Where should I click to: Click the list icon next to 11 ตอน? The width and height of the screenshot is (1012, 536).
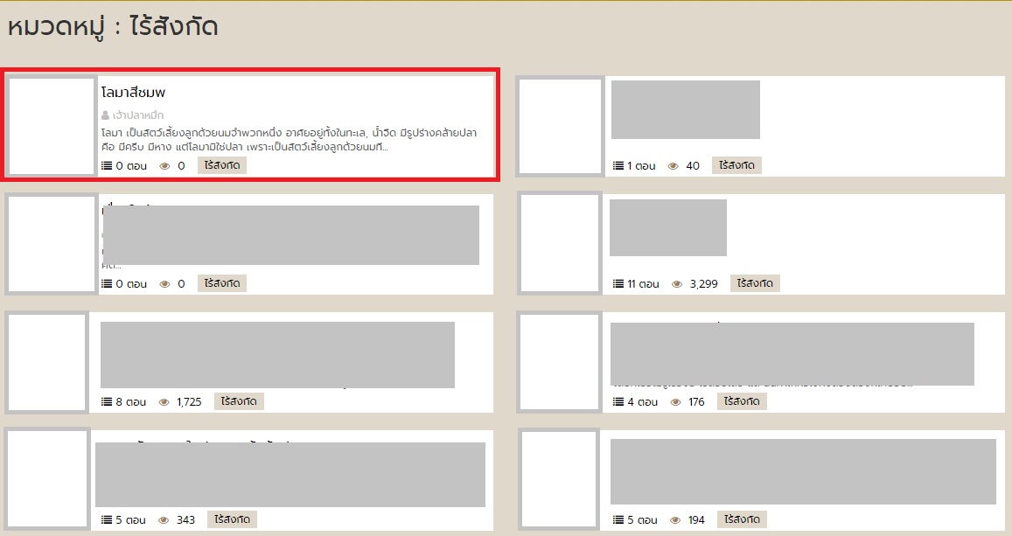(x=619, y=284)
